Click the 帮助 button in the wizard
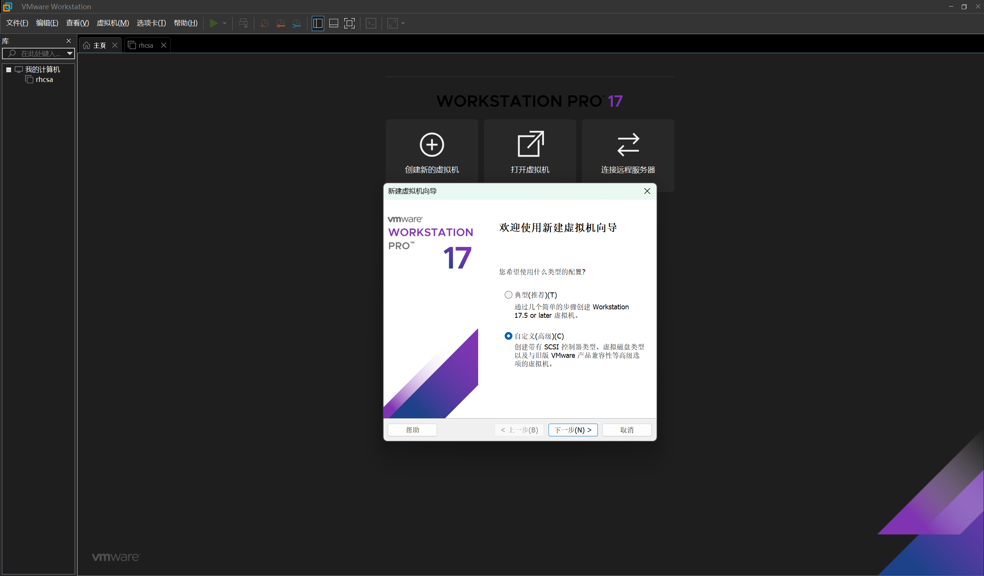 (x=412, y=430)
